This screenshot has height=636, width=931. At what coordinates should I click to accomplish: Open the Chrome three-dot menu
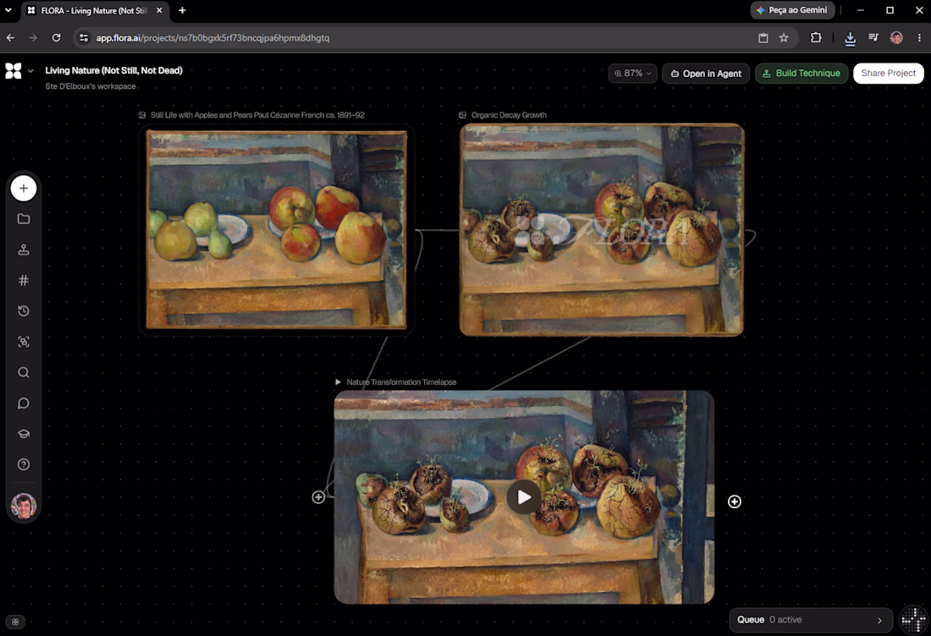pyautogui.click(x=919, y=38)
